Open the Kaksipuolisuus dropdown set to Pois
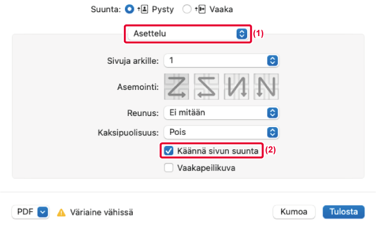 pyautogui.click(x=222, y=132)
